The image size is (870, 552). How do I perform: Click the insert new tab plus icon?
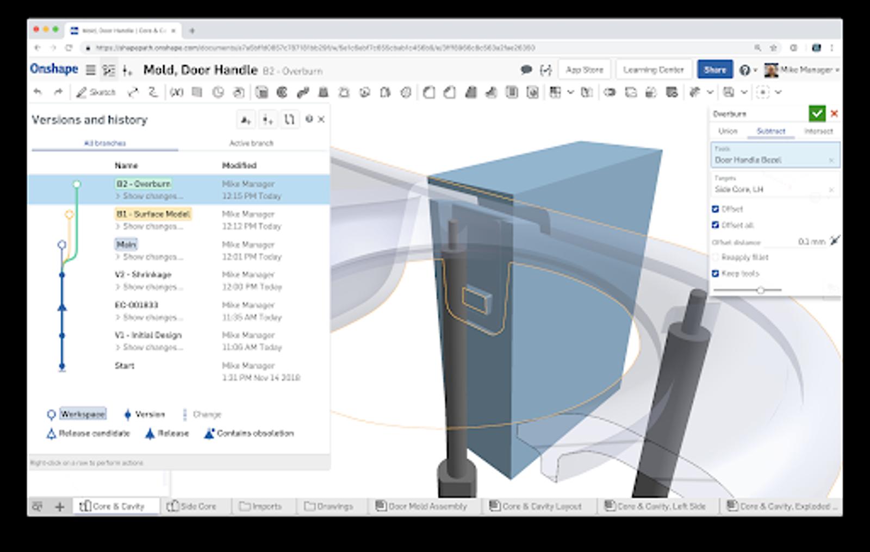(x=59, y=506)
